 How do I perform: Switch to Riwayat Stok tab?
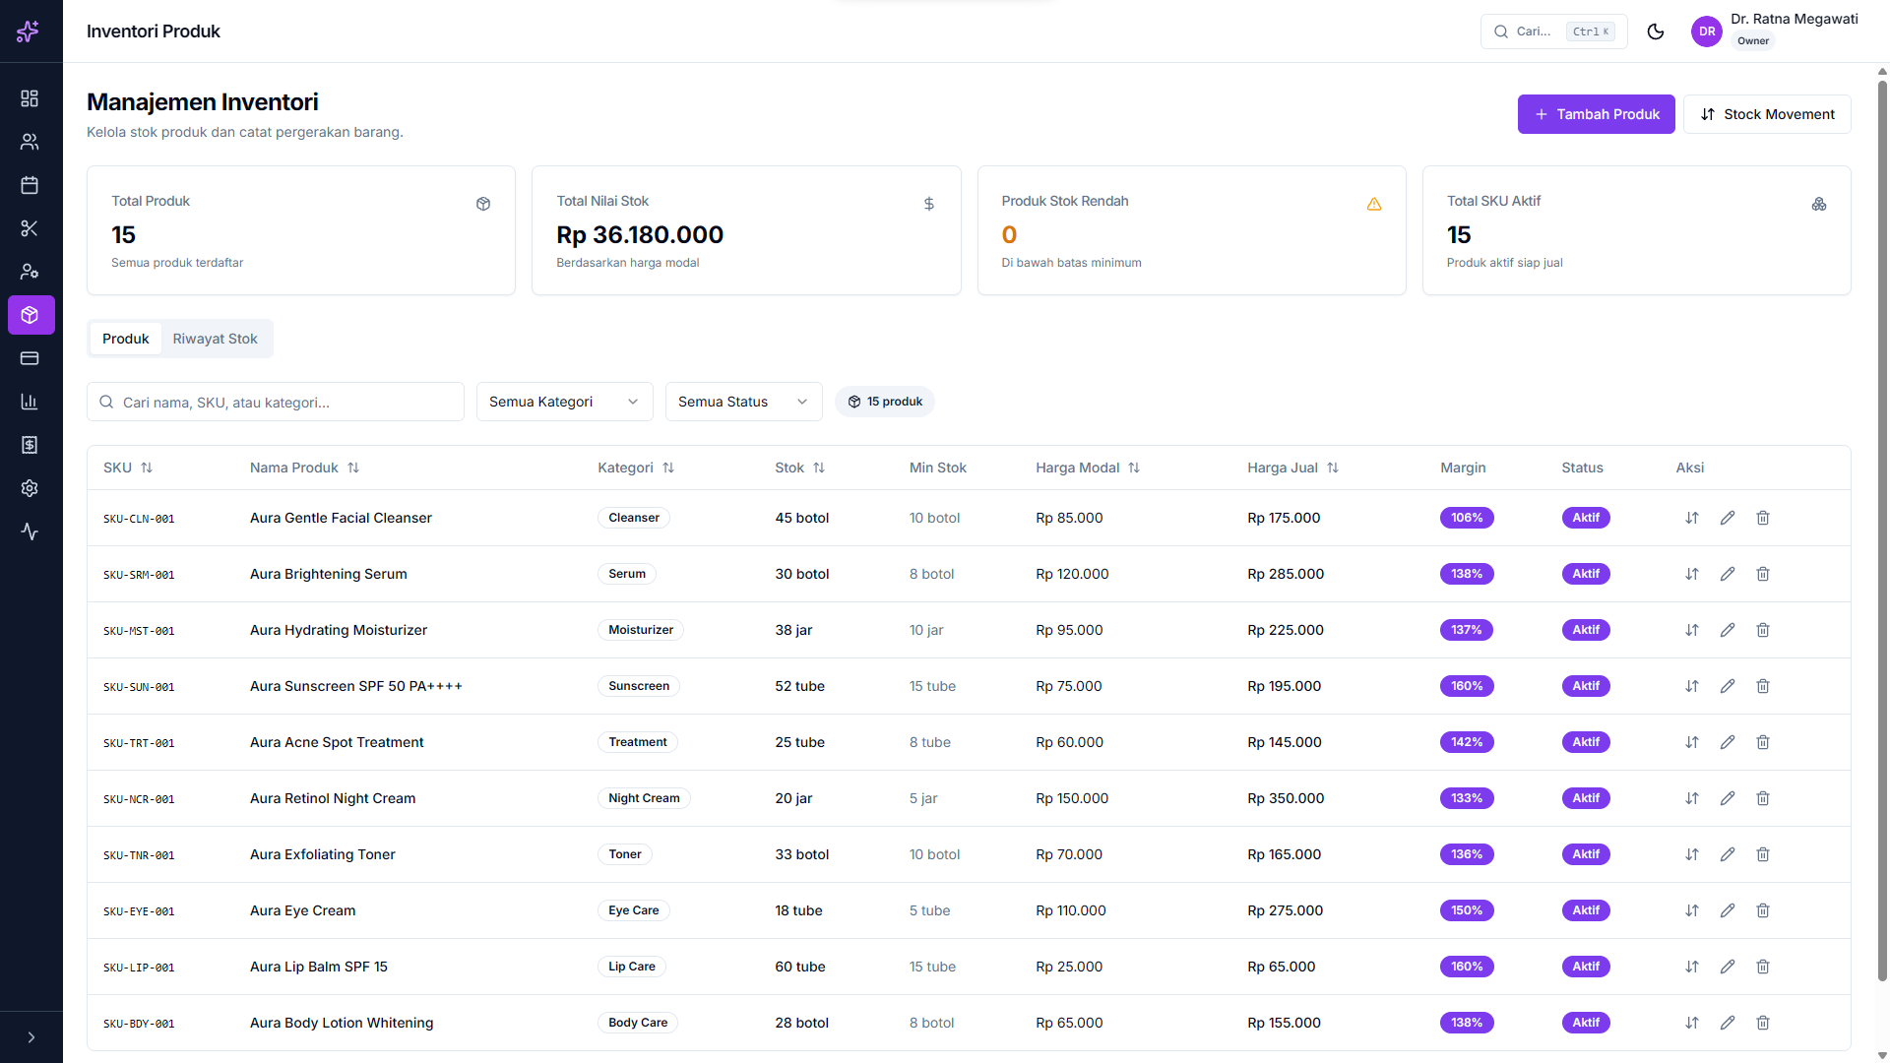215,339
